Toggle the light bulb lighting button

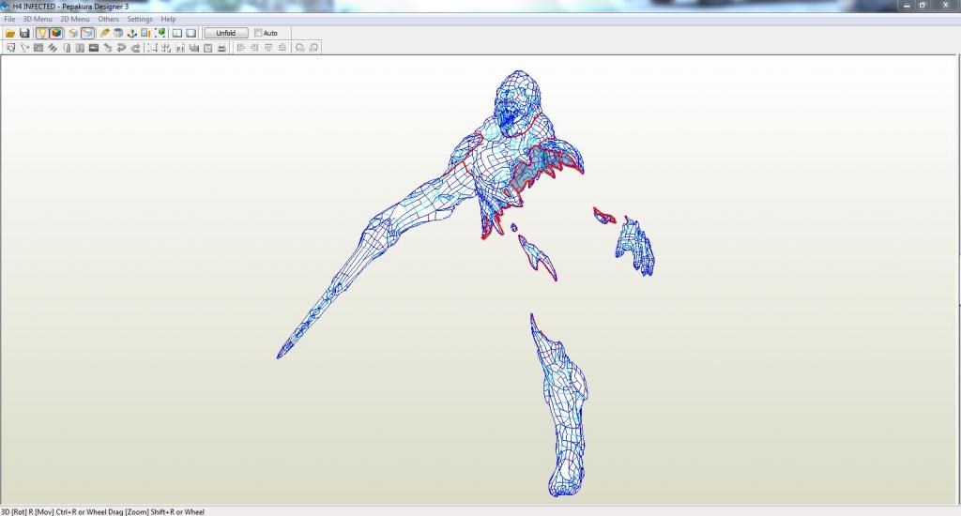tap(41, 33)
